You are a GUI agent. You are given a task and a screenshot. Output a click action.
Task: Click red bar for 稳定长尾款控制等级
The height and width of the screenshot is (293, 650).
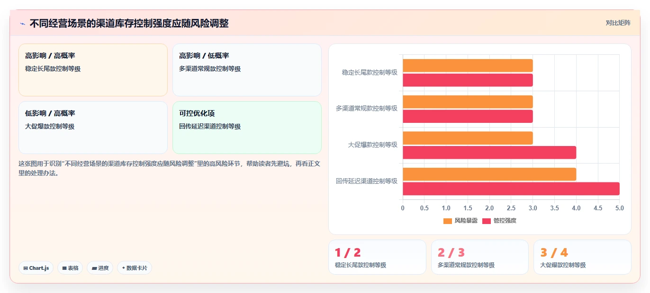pos(468,80)
